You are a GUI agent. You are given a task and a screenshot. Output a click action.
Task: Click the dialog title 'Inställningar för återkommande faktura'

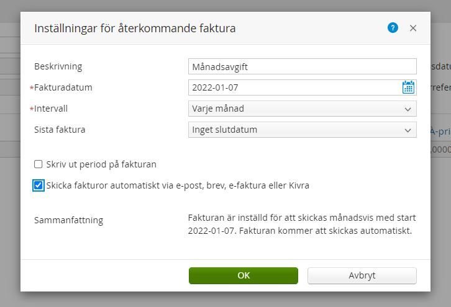point(135,28)
